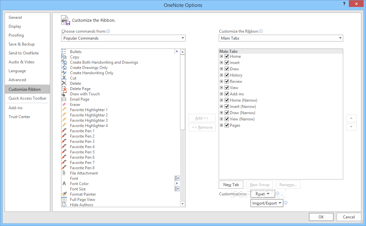This screenshot has height=226, width=366.
Task: Pick the Favorite Highlighter 1 icon
Action: [64, 110]
